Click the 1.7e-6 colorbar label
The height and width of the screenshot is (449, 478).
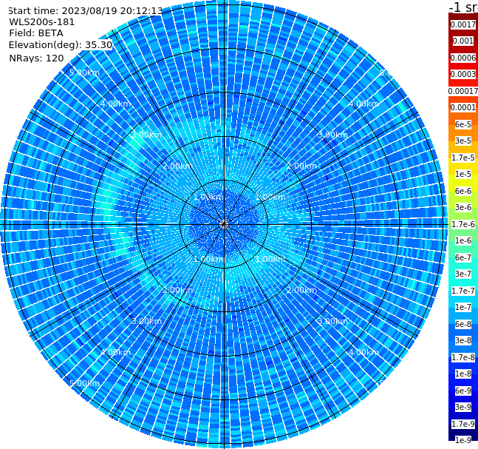tap(463, 224)
